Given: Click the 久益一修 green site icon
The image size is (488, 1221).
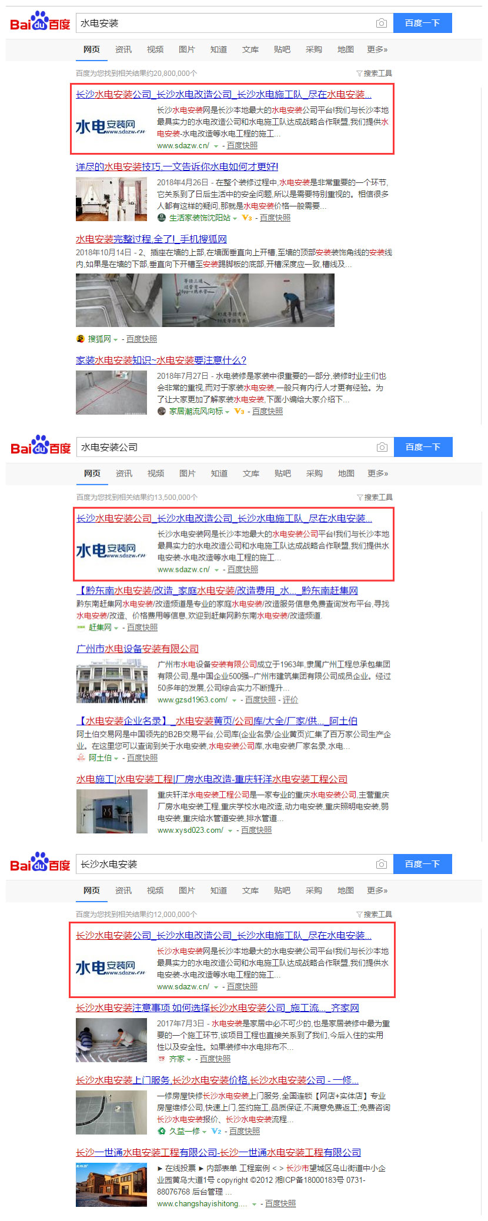Looking at the screenshot, I should [162, 1131].
